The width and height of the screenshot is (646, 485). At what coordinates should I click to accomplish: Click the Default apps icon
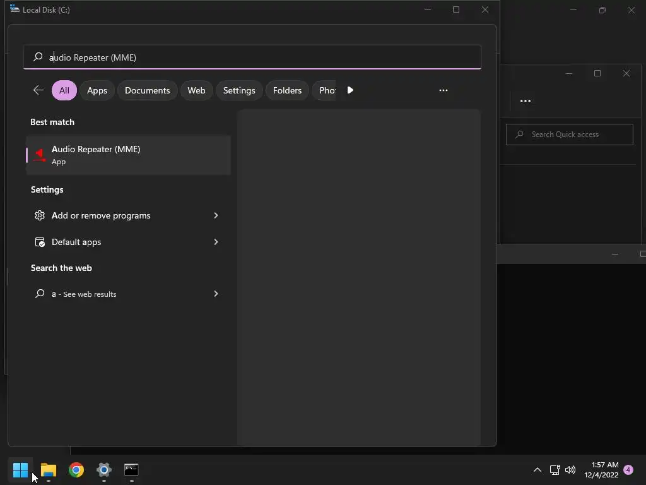(40, 242)
